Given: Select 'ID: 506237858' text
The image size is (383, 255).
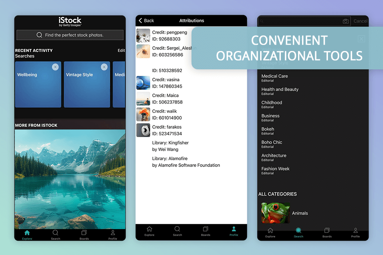Looking at the screenshot, I should click(x=167, y=102).
